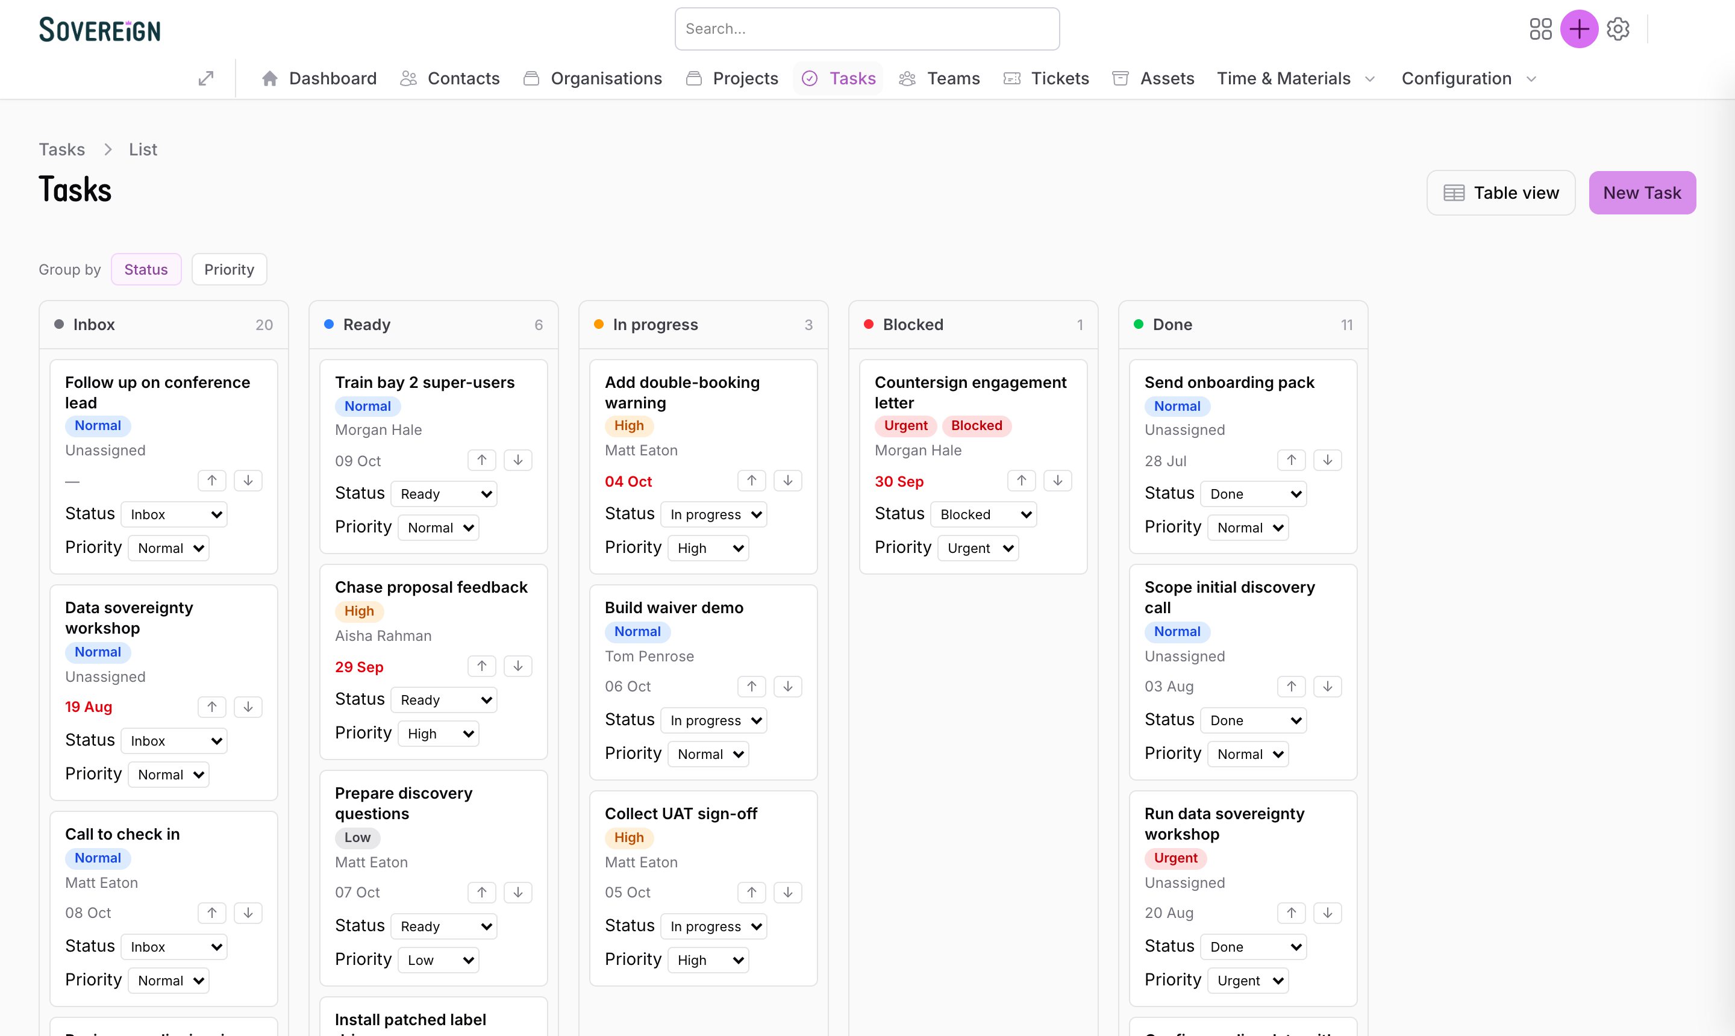Viewport: 1735px width, 1036px height.
Task: Open the Organisations section
Action: (593, 78)
